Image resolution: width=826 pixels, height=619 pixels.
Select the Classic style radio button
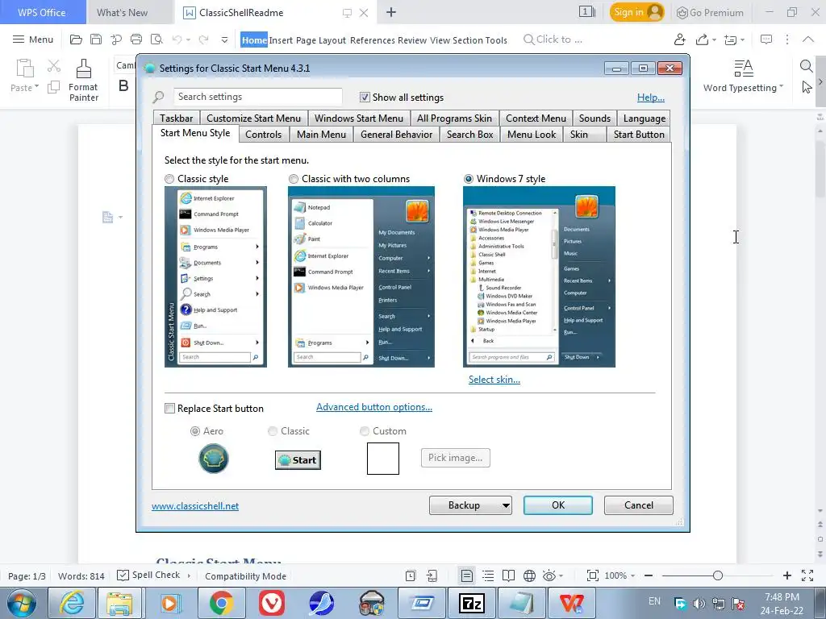pos(169,179)
